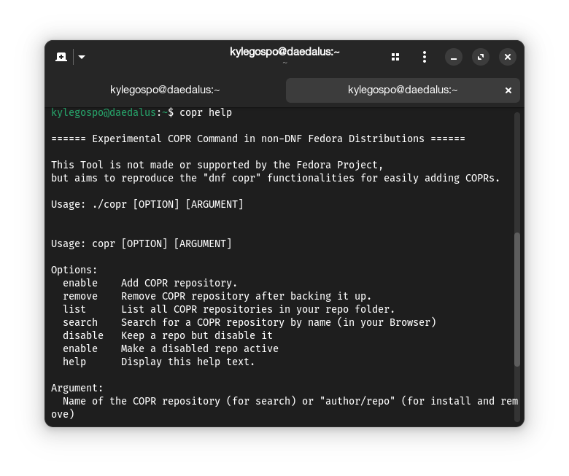Select the active second kylegospo@daedalus tab
Screen dimensions: 569x476
click(403, 90)
